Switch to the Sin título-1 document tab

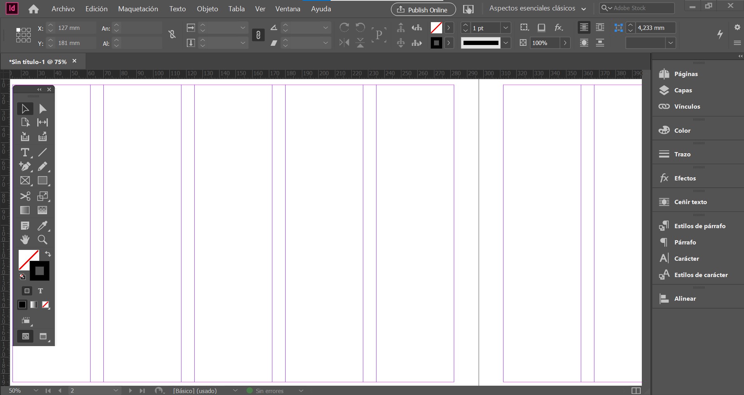tap(38, 62)
